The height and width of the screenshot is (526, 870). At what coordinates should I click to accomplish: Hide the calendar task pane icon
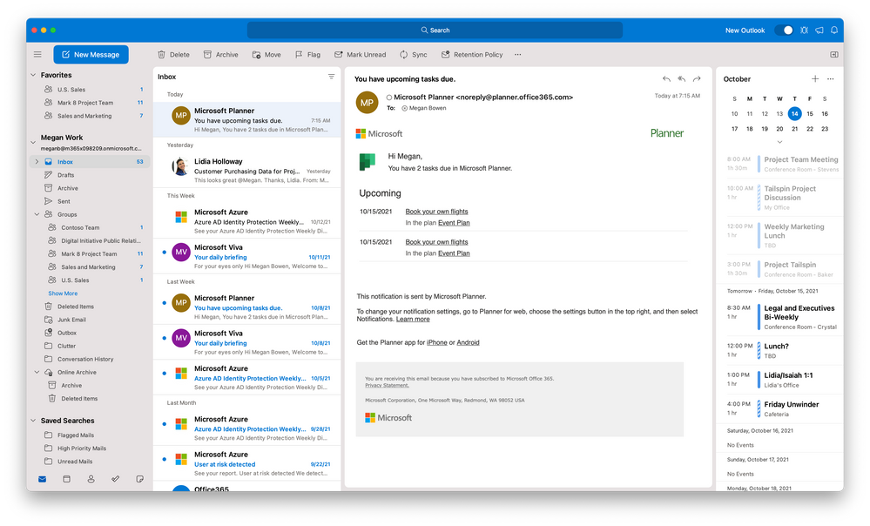pos(833,54)
